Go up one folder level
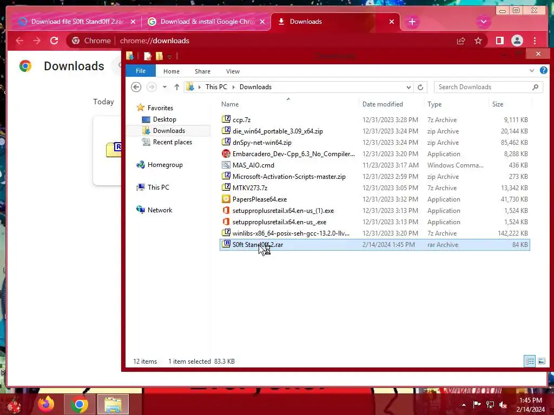 coord(177,87)
